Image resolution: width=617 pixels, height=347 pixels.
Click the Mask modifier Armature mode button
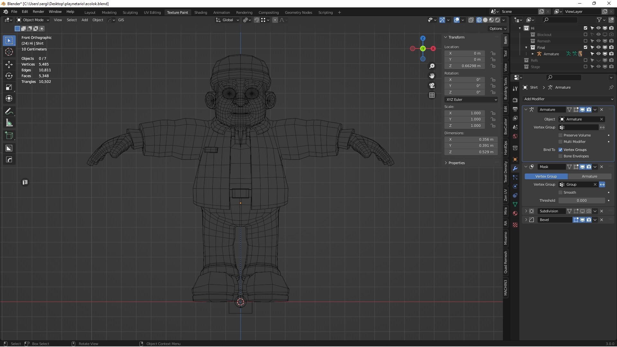(x=589, y=176)
